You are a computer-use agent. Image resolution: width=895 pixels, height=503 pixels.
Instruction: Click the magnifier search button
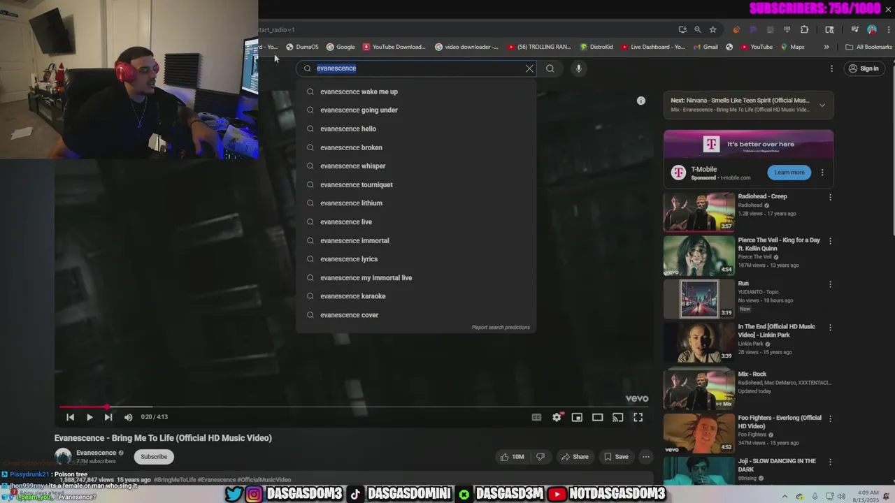[x=550, y=68]
